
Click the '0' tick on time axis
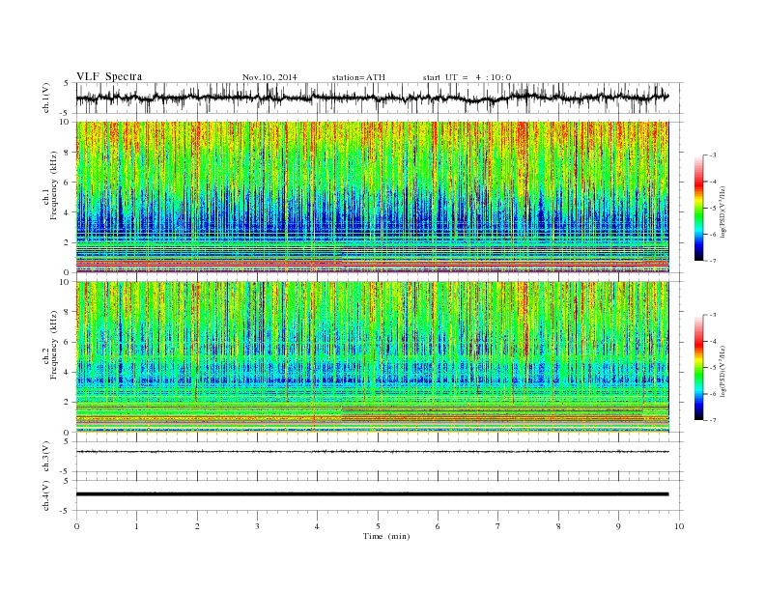click(x=76, y=526)
